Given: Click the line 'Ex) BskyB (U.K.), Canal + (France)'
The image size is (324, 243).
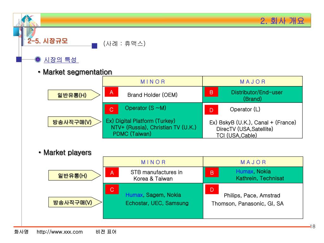Looking at the screenshot, I should (x=253, y=122).
